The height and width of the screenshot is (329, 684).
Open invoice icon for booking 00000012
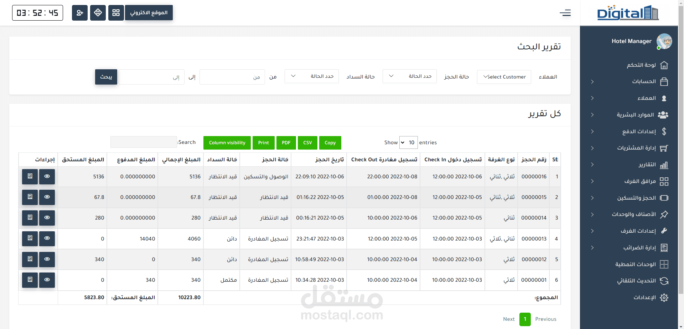pyautogui.click(x=30, y=259)
